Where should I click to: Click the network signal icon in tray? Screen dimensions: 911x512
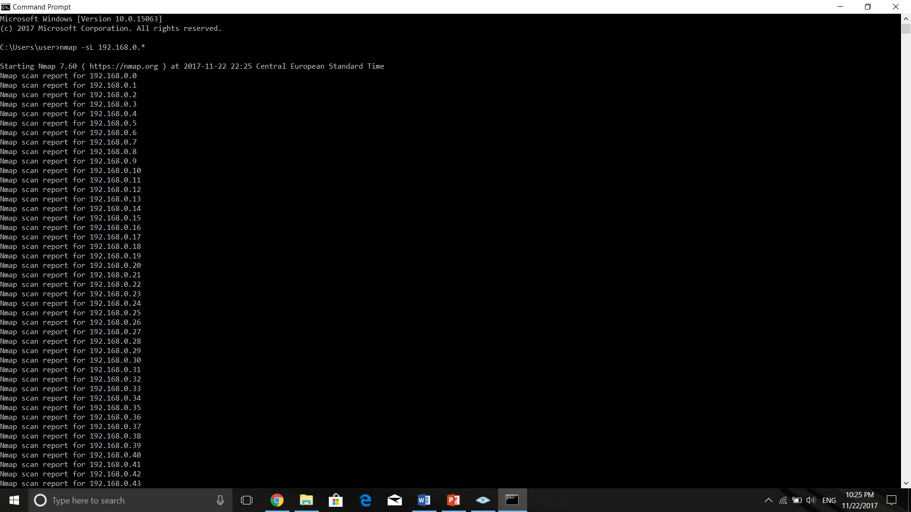[x=783, y=500]
